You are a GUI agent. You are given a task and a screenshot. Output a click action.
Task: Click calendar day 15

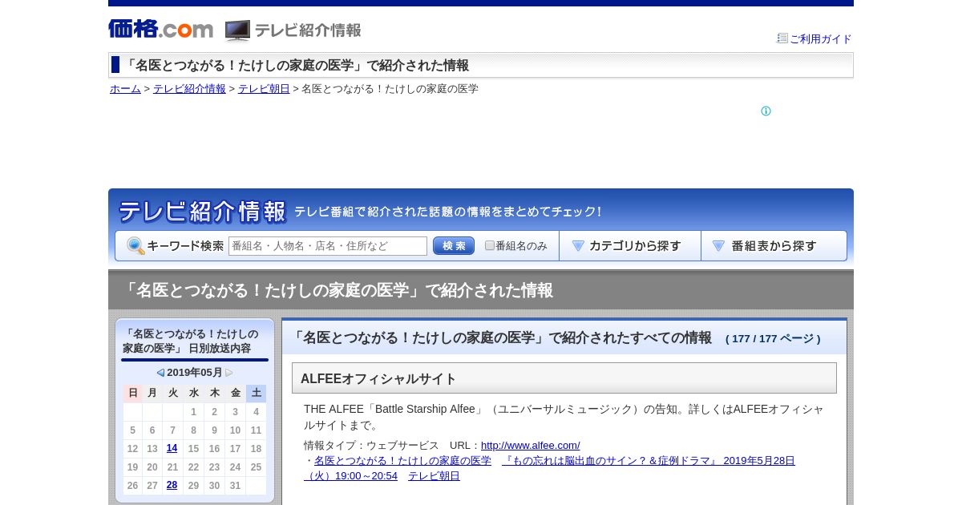coord(193,448)
